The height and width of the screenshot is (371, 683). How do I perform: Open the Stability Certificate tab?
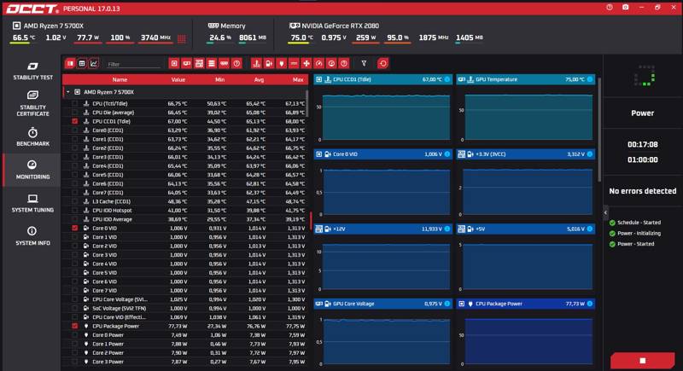pos(32,103)
